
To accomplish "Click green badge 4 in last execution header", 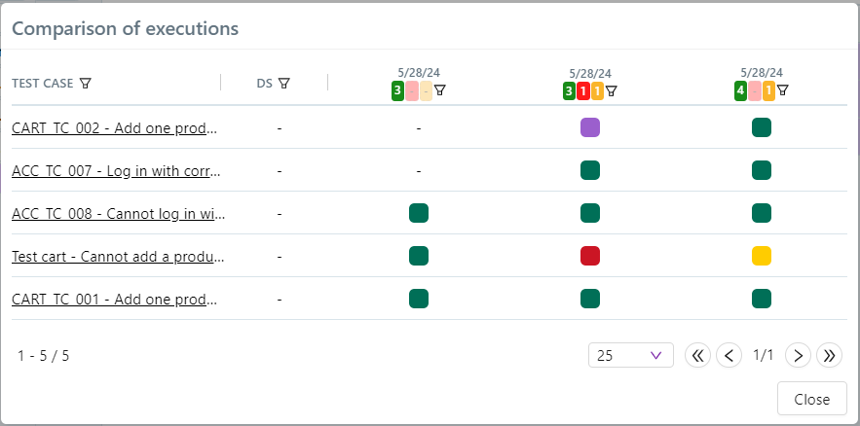I will click(741, 91).
